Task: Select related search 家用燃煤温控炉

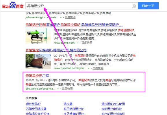Action: coord(74,109)
